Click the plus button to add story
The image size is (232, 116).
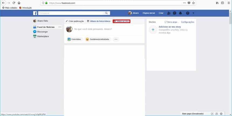click(x=153, y=29)
